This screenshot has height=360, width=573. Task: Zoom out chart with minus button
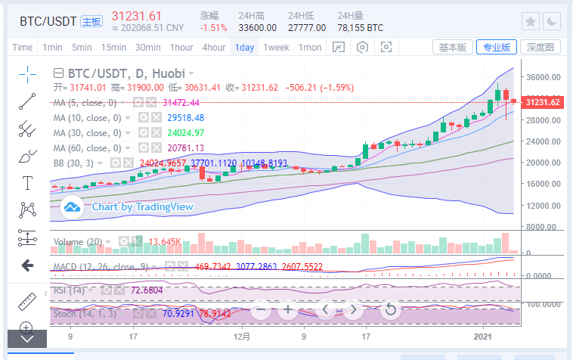coord(261,309)
